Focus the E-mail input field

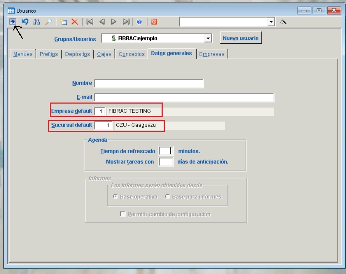(184, 97)
